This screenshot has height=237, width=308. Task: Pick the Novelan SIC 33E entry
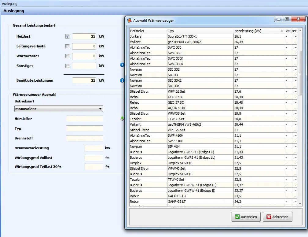tap(213, 69)
